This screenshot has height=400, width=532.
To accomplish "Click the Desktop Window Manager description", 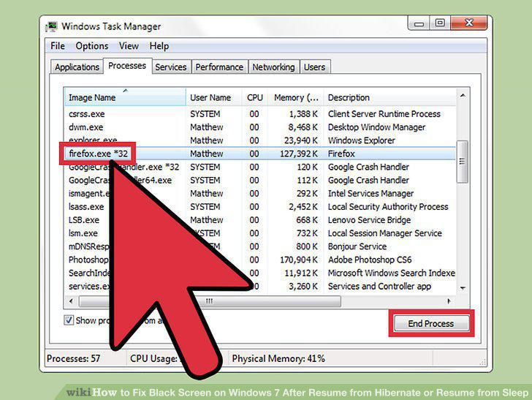I will [376, 127].
